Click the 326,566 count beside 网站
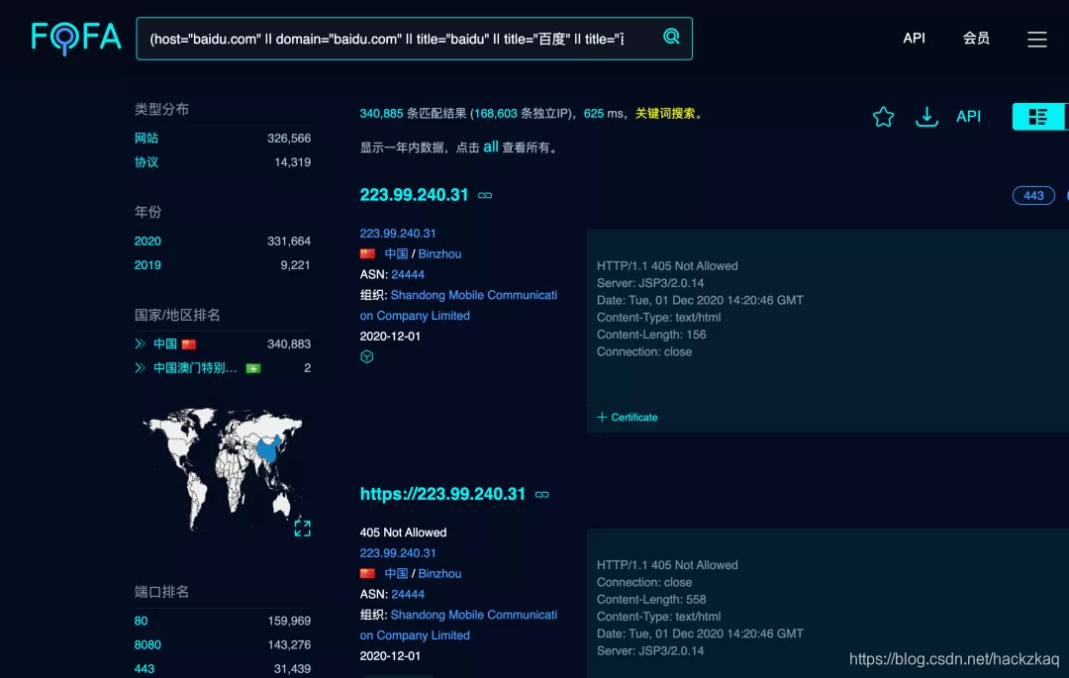 (289, 139)
